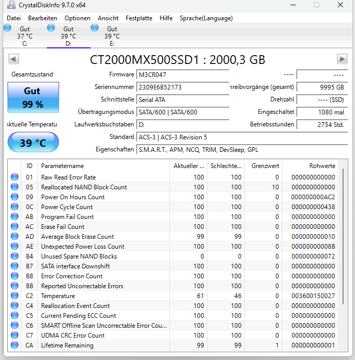Select drive D: disk tab
Image resolution: width=355 pixels, height=360 pixels.
(68, 35)
